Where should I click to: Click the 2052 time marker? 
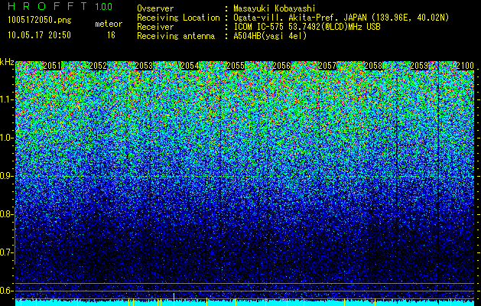tap(98, 66)
